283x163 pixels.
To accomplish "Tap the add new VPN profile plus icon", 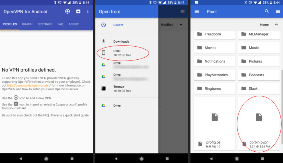I will (67, 12).
